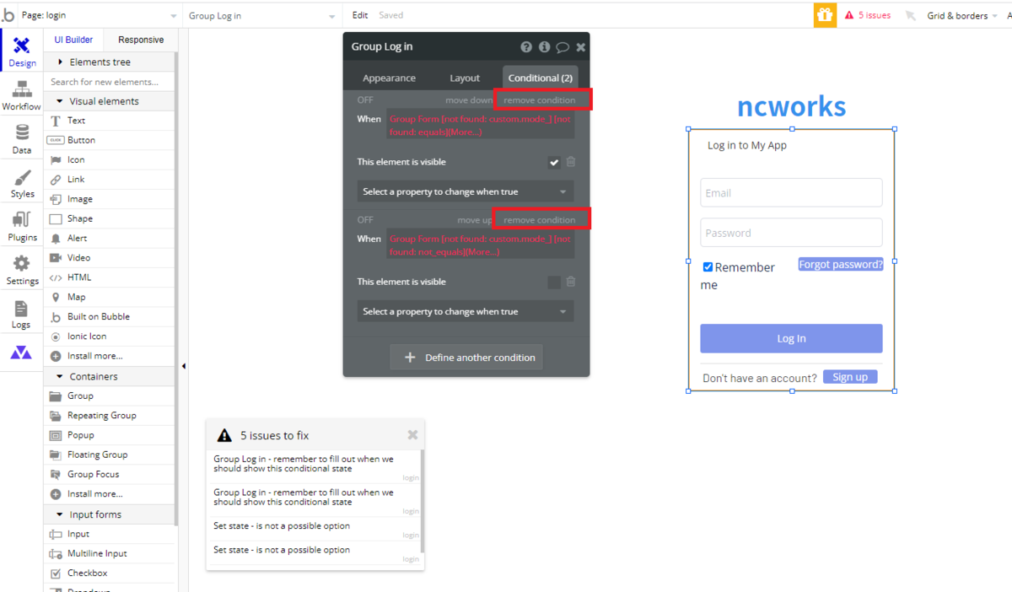Screen dimensions: 1012x592
Task: Add an HTML element from palette
Action: pos(110,277)
